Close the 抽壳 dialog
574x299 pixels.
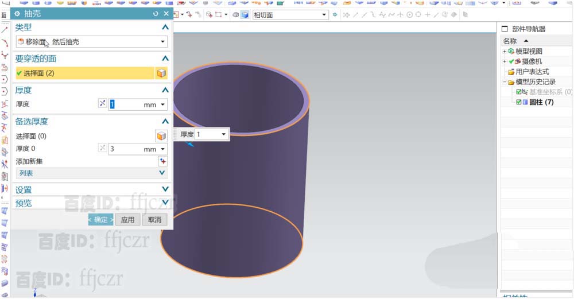tap(166, 14)
